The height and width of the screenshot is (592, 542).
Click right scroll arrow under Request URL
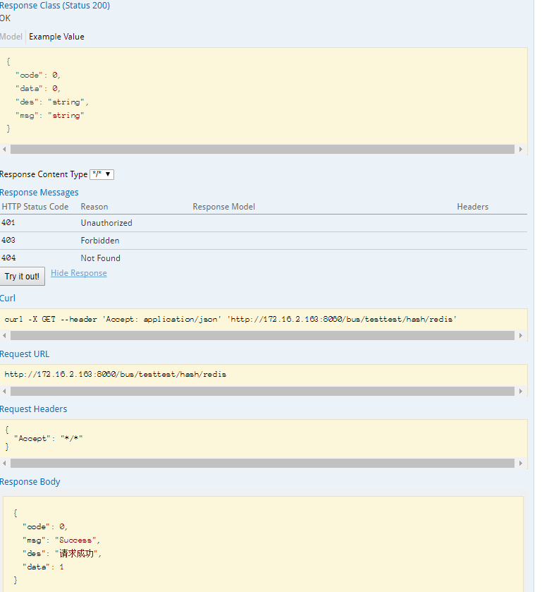(520, 391)
